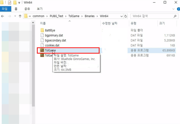Click the PUBG_Test breadcrumb segment

point(56,16)
